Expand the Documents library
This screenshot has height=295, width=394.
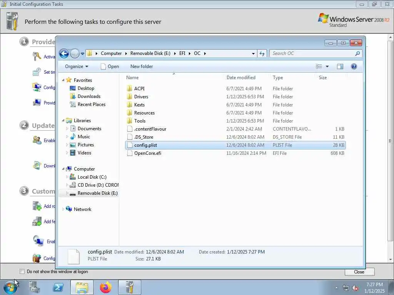pyautogui.click(x=67, y=129)
